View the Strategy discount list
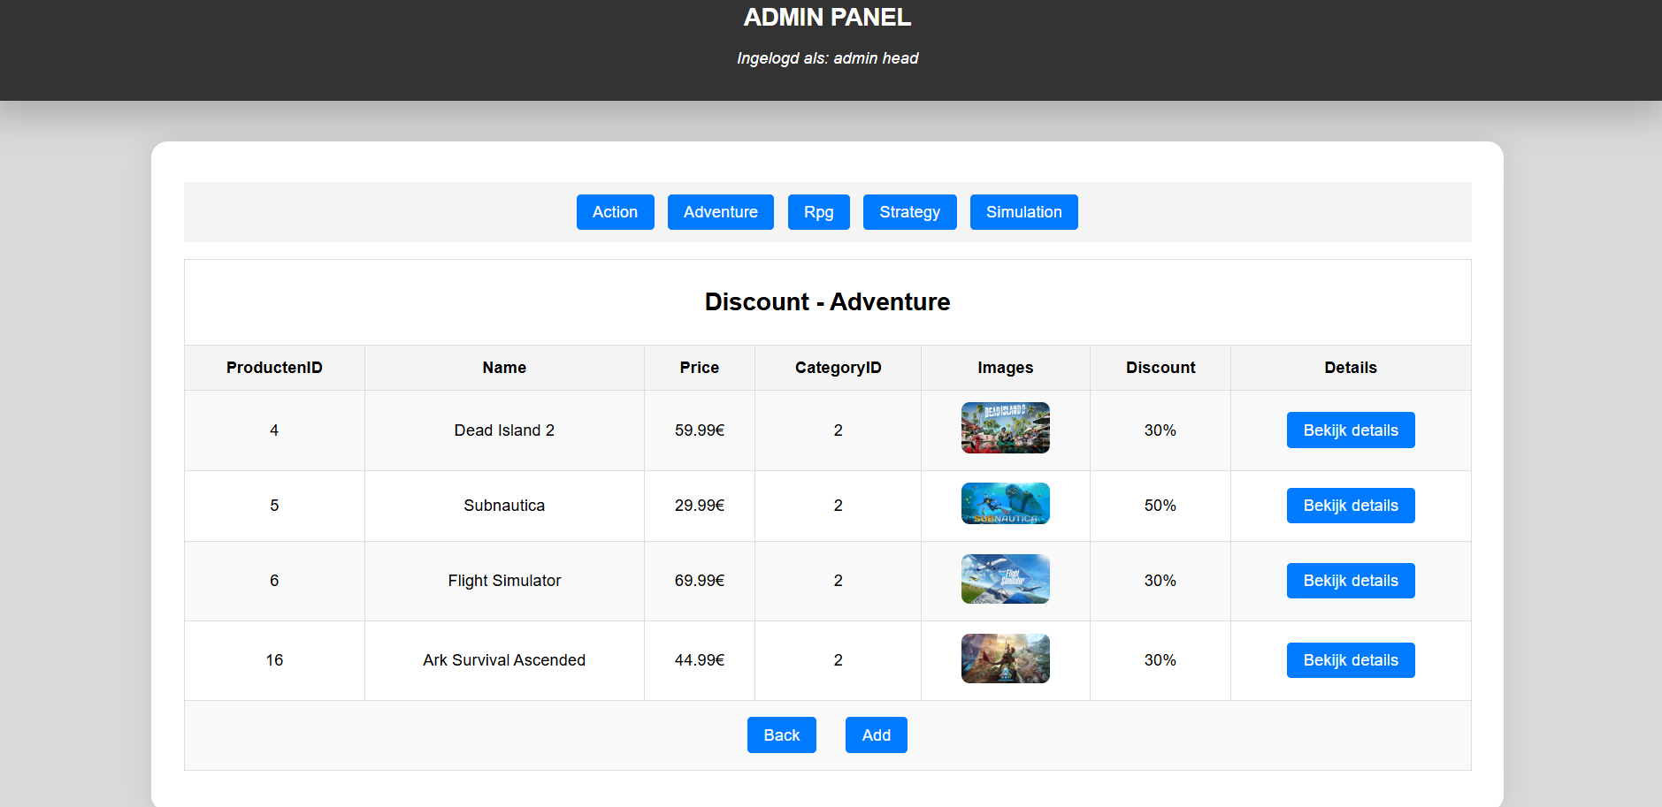 pyautogui.click(x=909, y=212)
